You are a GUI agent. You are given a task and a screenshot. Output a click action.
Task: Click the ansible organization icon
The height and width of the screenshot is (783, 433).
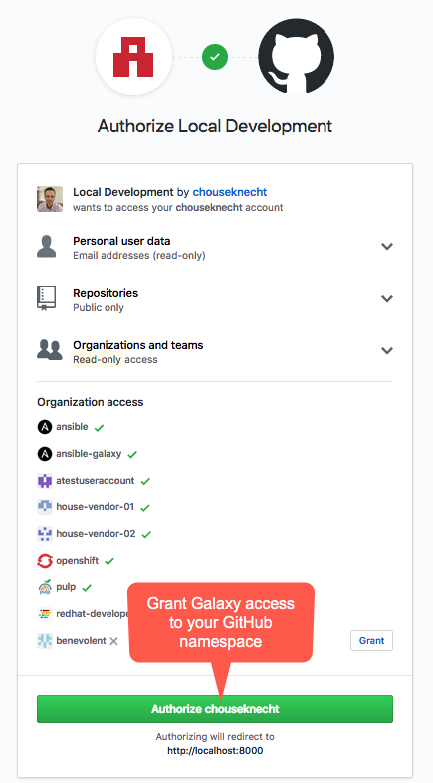(x=45, y=427)
